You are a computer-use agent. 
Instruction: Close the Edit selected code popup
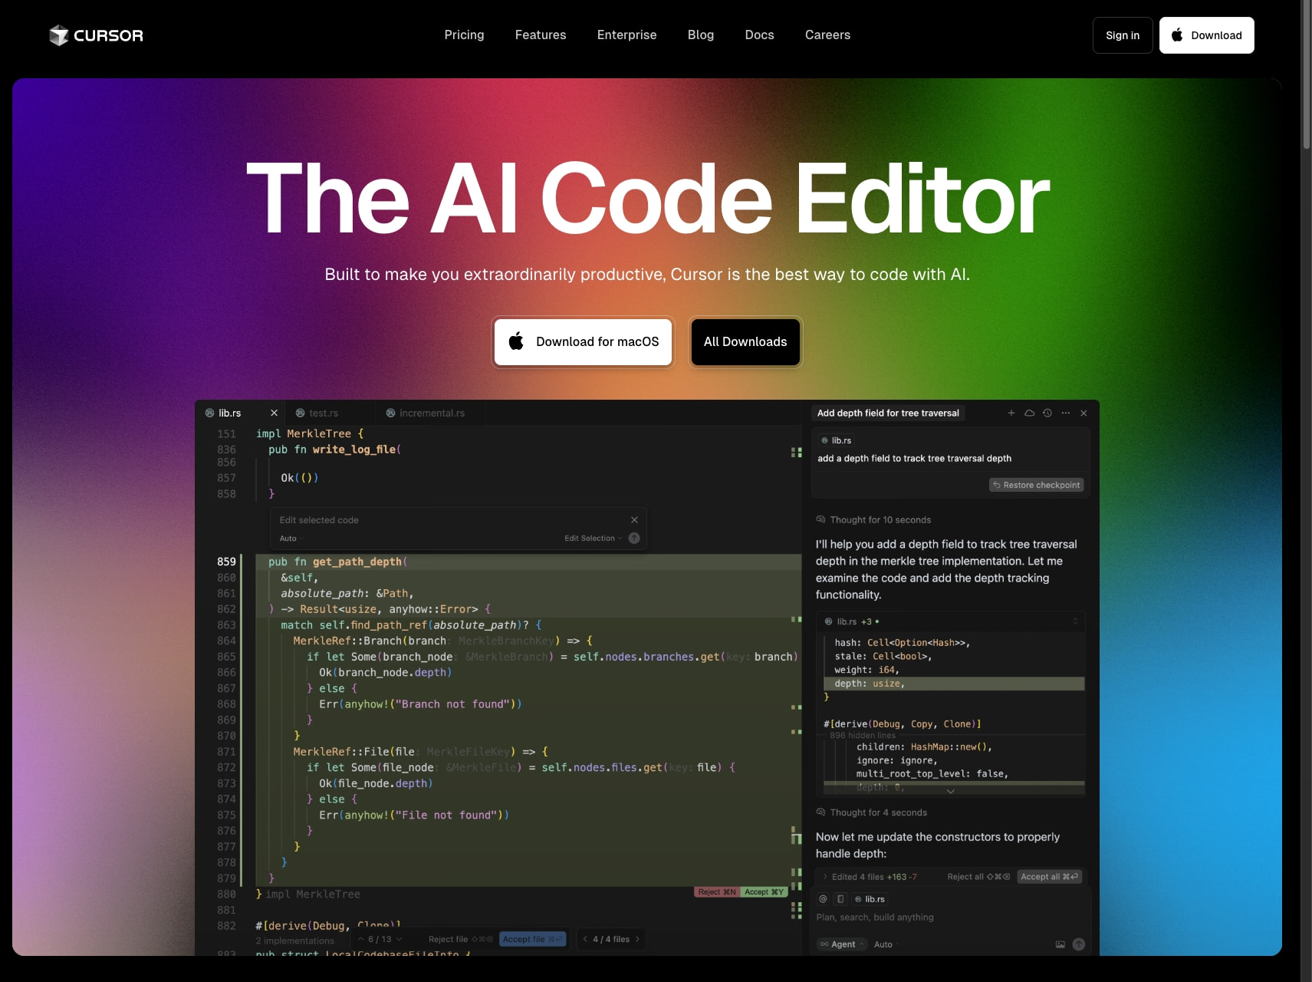point(634,520)
